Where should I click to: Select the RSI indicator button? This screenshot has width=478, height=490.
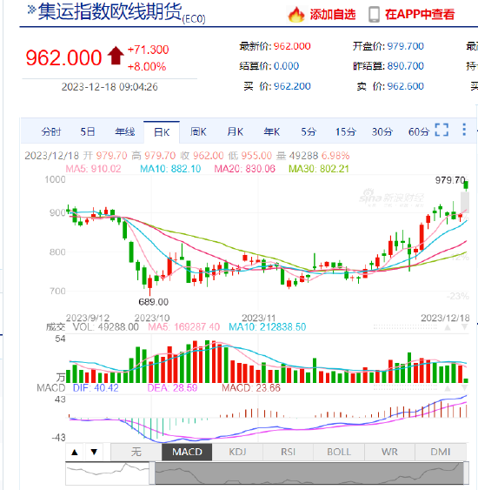click(288, 452)
